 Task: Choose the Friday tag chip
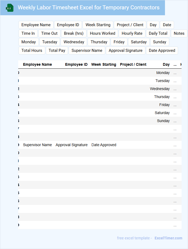click(x=119, y=42)
